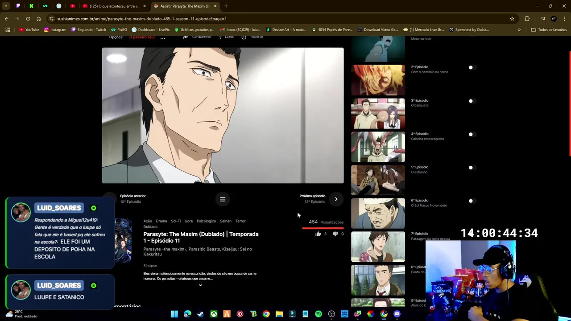Switch to the YouTube video tab
The height and width of the screenshot is (321, 571).
[x=114, y=6]
